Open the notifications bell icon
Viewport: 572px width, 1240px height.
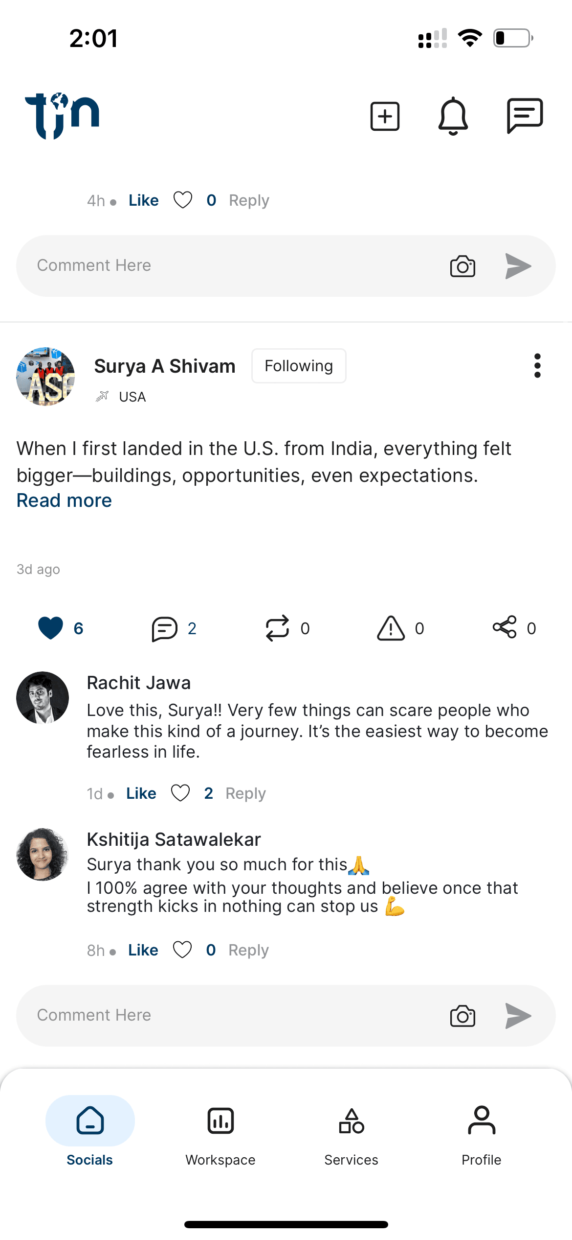pyautogui.click(x=454, y=116)
